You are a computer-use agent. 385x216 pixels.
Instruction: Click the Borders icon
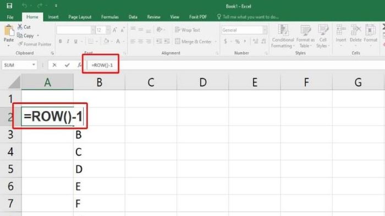(x=91, y=41)
